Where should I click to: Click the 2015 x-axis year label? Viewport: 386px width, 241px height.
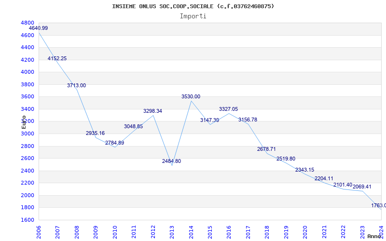coord(210,232)
